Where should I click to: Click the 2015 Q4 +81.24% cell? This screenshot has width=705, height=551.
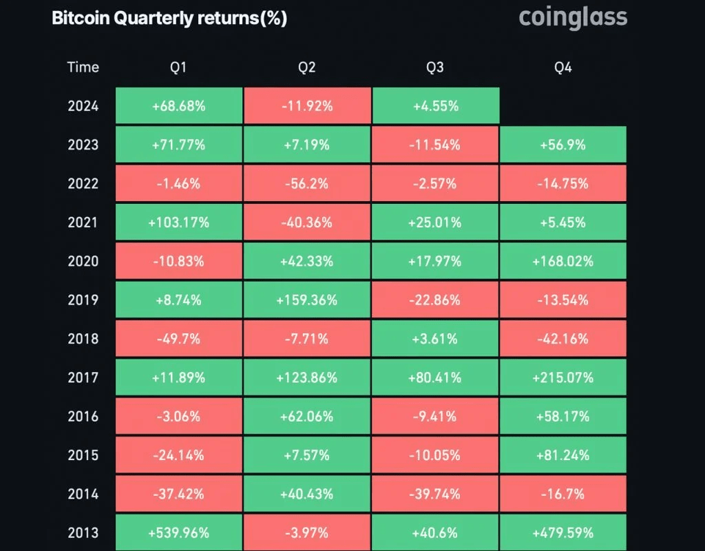tap(563, 455)
